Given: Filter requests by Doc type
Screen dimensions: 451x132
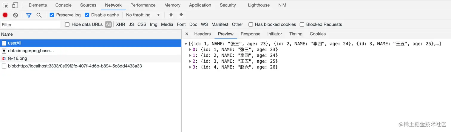Looking at the screenshot, I should tap(193, 24).
